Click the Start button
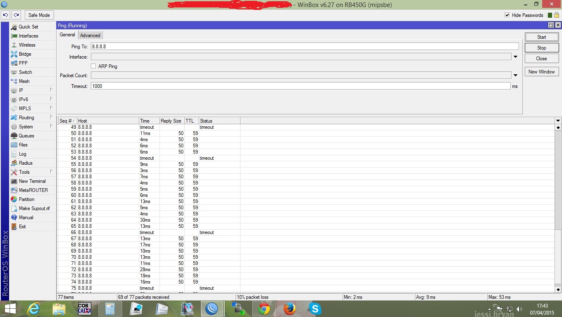The width and height of the screenshot is (562, 317). click(x=542, y=37)
